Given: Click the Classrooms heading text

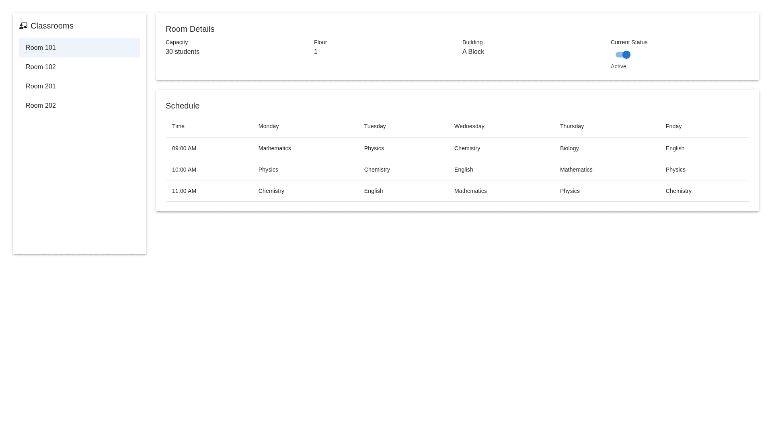Looking at the screenshot, I should point(52,26).
